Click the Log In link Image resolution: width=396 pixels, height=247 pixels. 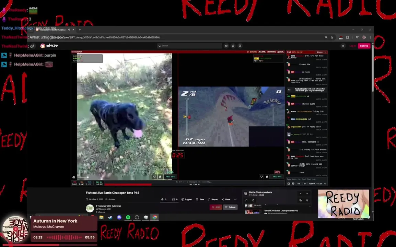352,46
